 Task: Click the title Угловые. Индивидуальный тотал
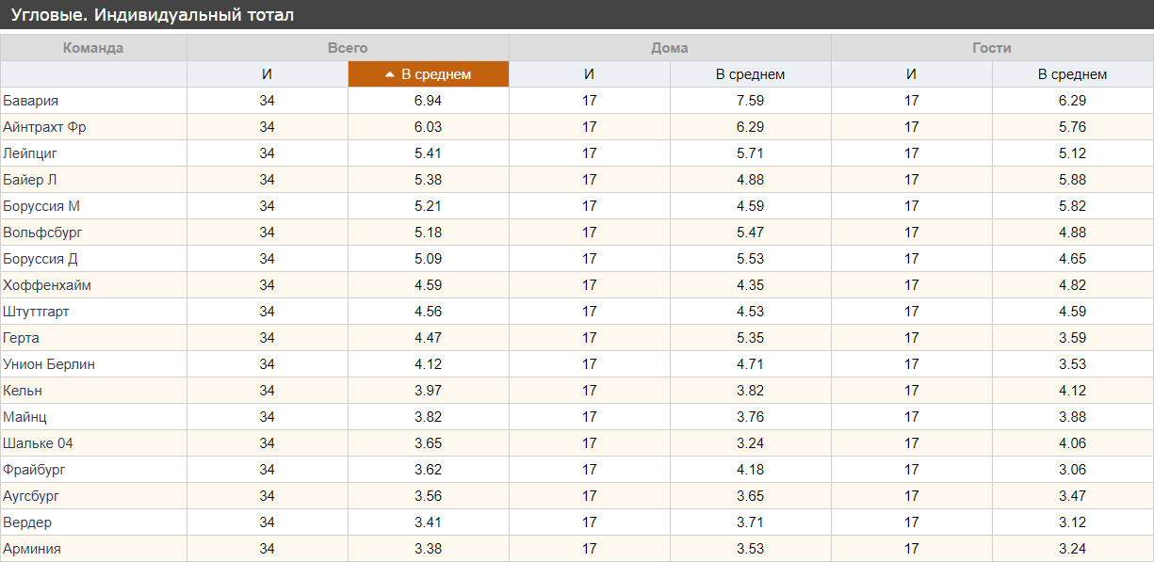click(x=152, y=15)
